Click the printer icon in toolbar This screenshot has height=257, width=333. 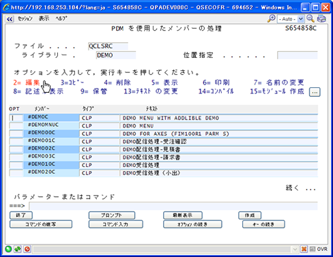(321, 19)
